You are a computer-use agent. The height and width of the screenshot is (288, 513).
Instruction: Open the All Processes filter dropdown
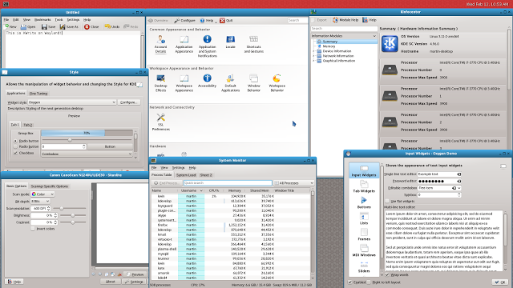[294, 183]
